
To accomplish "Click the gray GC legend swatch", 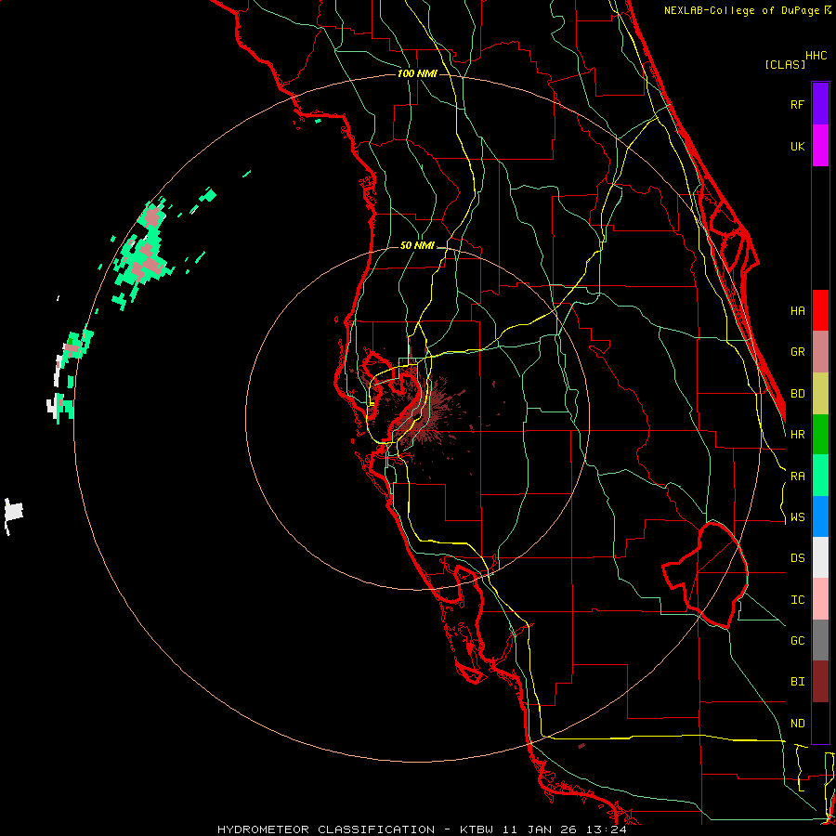I will click(x=820, y=640).
